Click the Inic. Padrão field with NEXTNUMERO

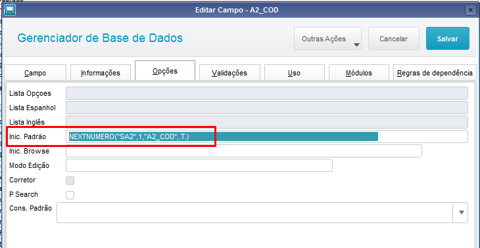point(267,136)
